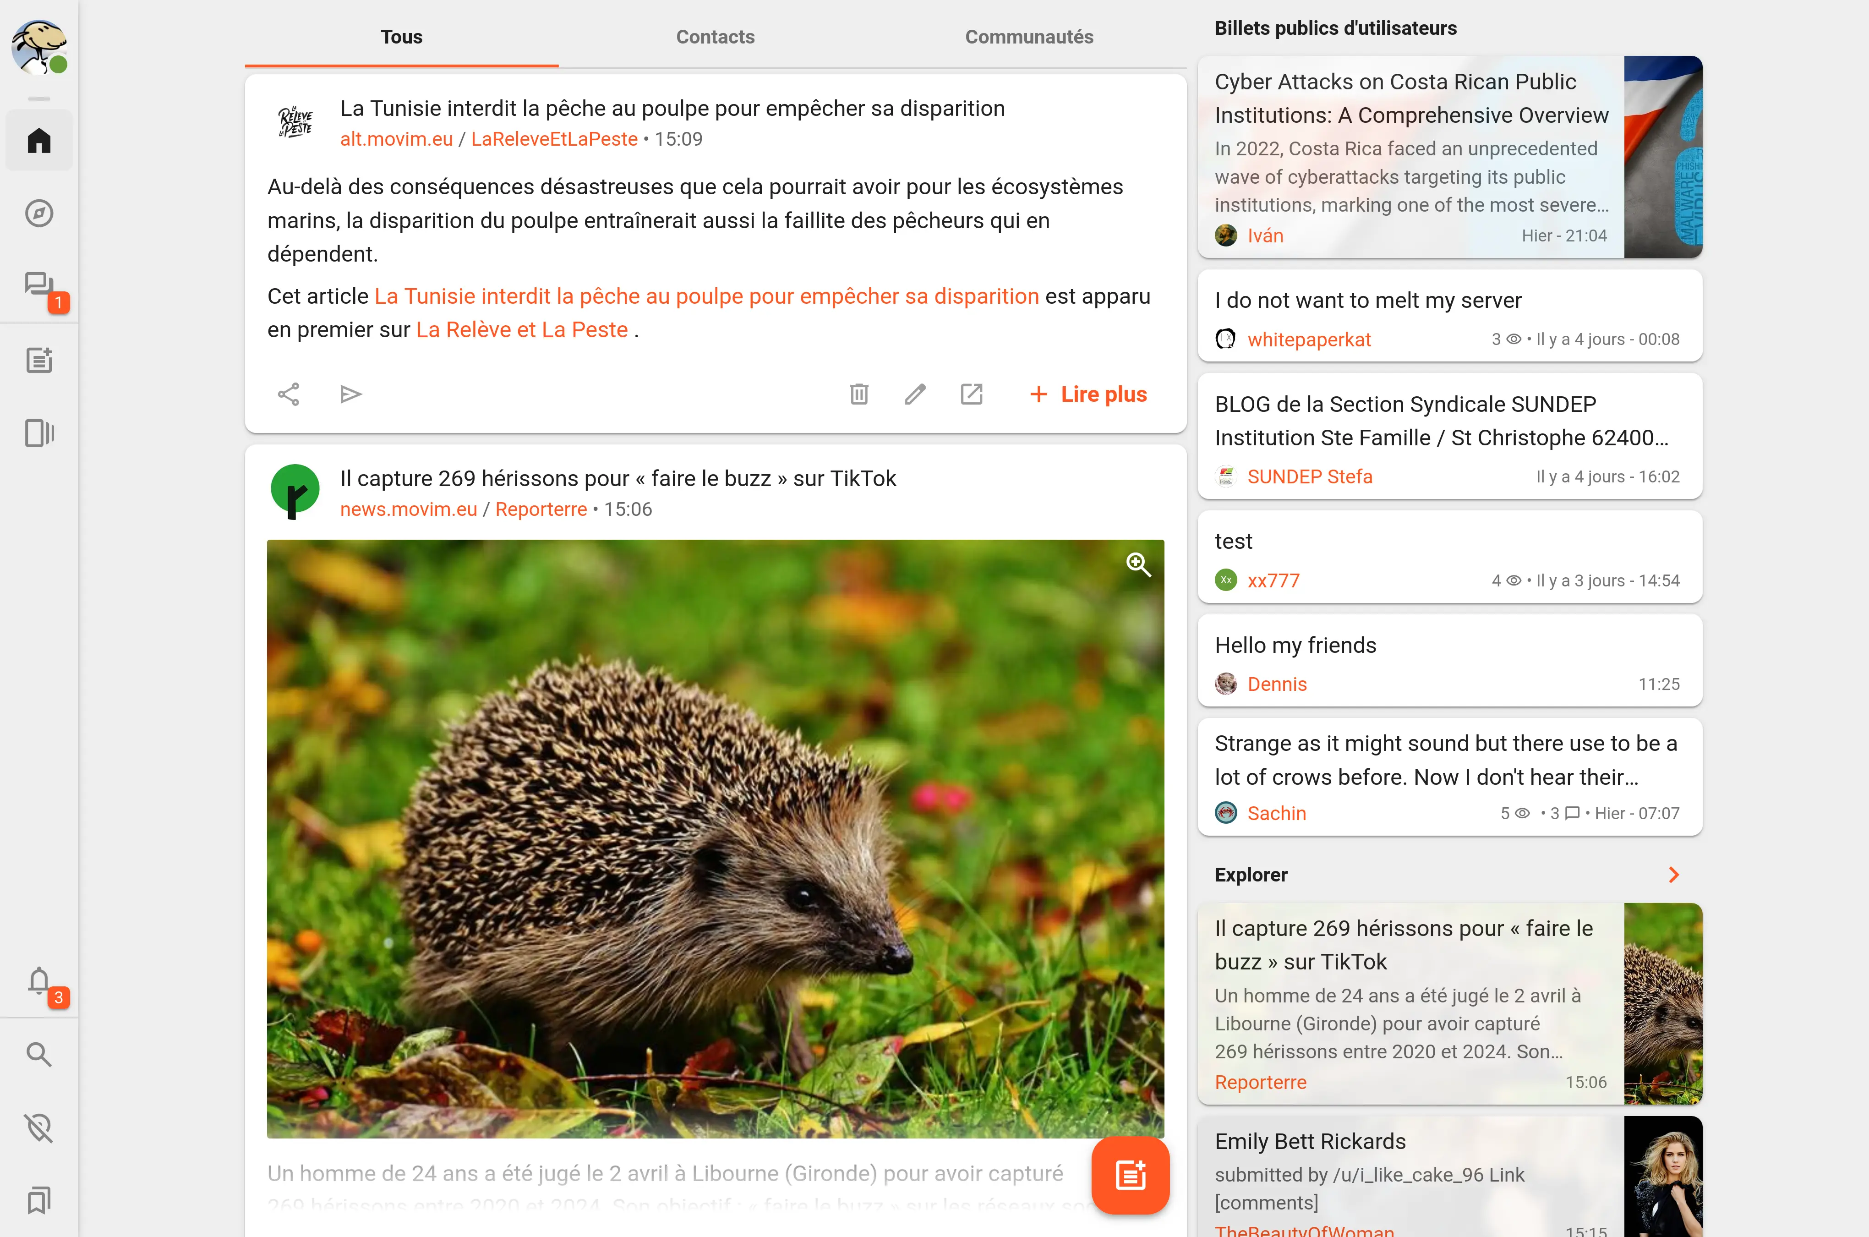Click the send arrow icon on post

pyautogui.click(x=350, y=394)
